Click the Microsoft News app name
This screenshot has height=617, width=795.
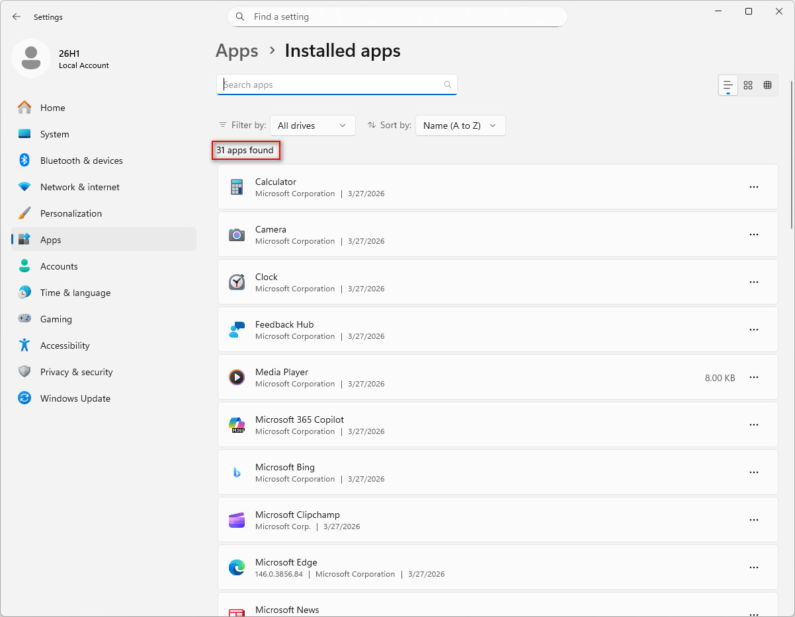click(287, 610)
